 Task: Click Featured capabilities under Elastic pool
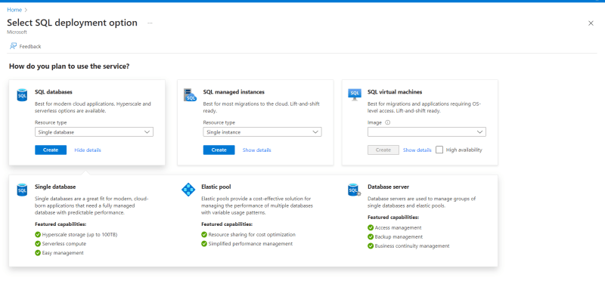pos(227,224)
